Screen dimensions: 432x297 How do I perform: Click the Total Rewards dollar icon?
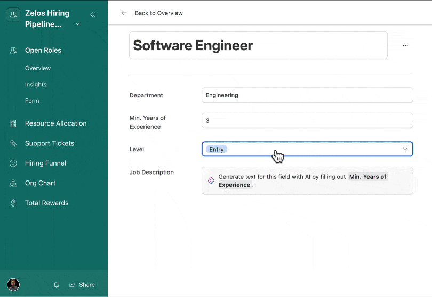[x=13, y=203]
